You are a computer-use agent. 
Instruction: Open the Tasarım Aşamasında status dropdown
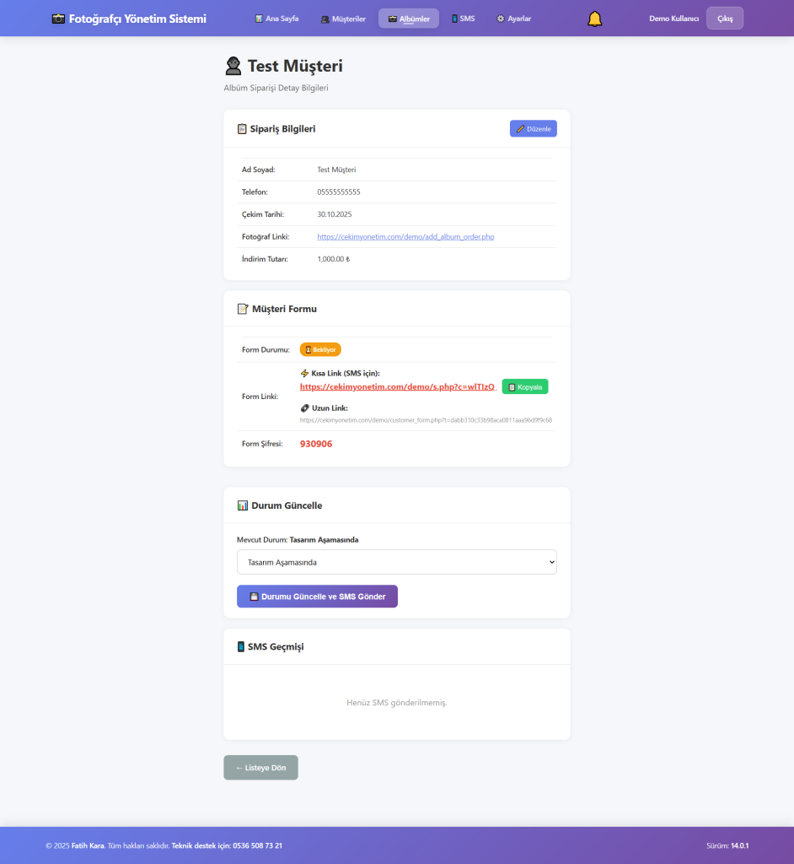396,562
